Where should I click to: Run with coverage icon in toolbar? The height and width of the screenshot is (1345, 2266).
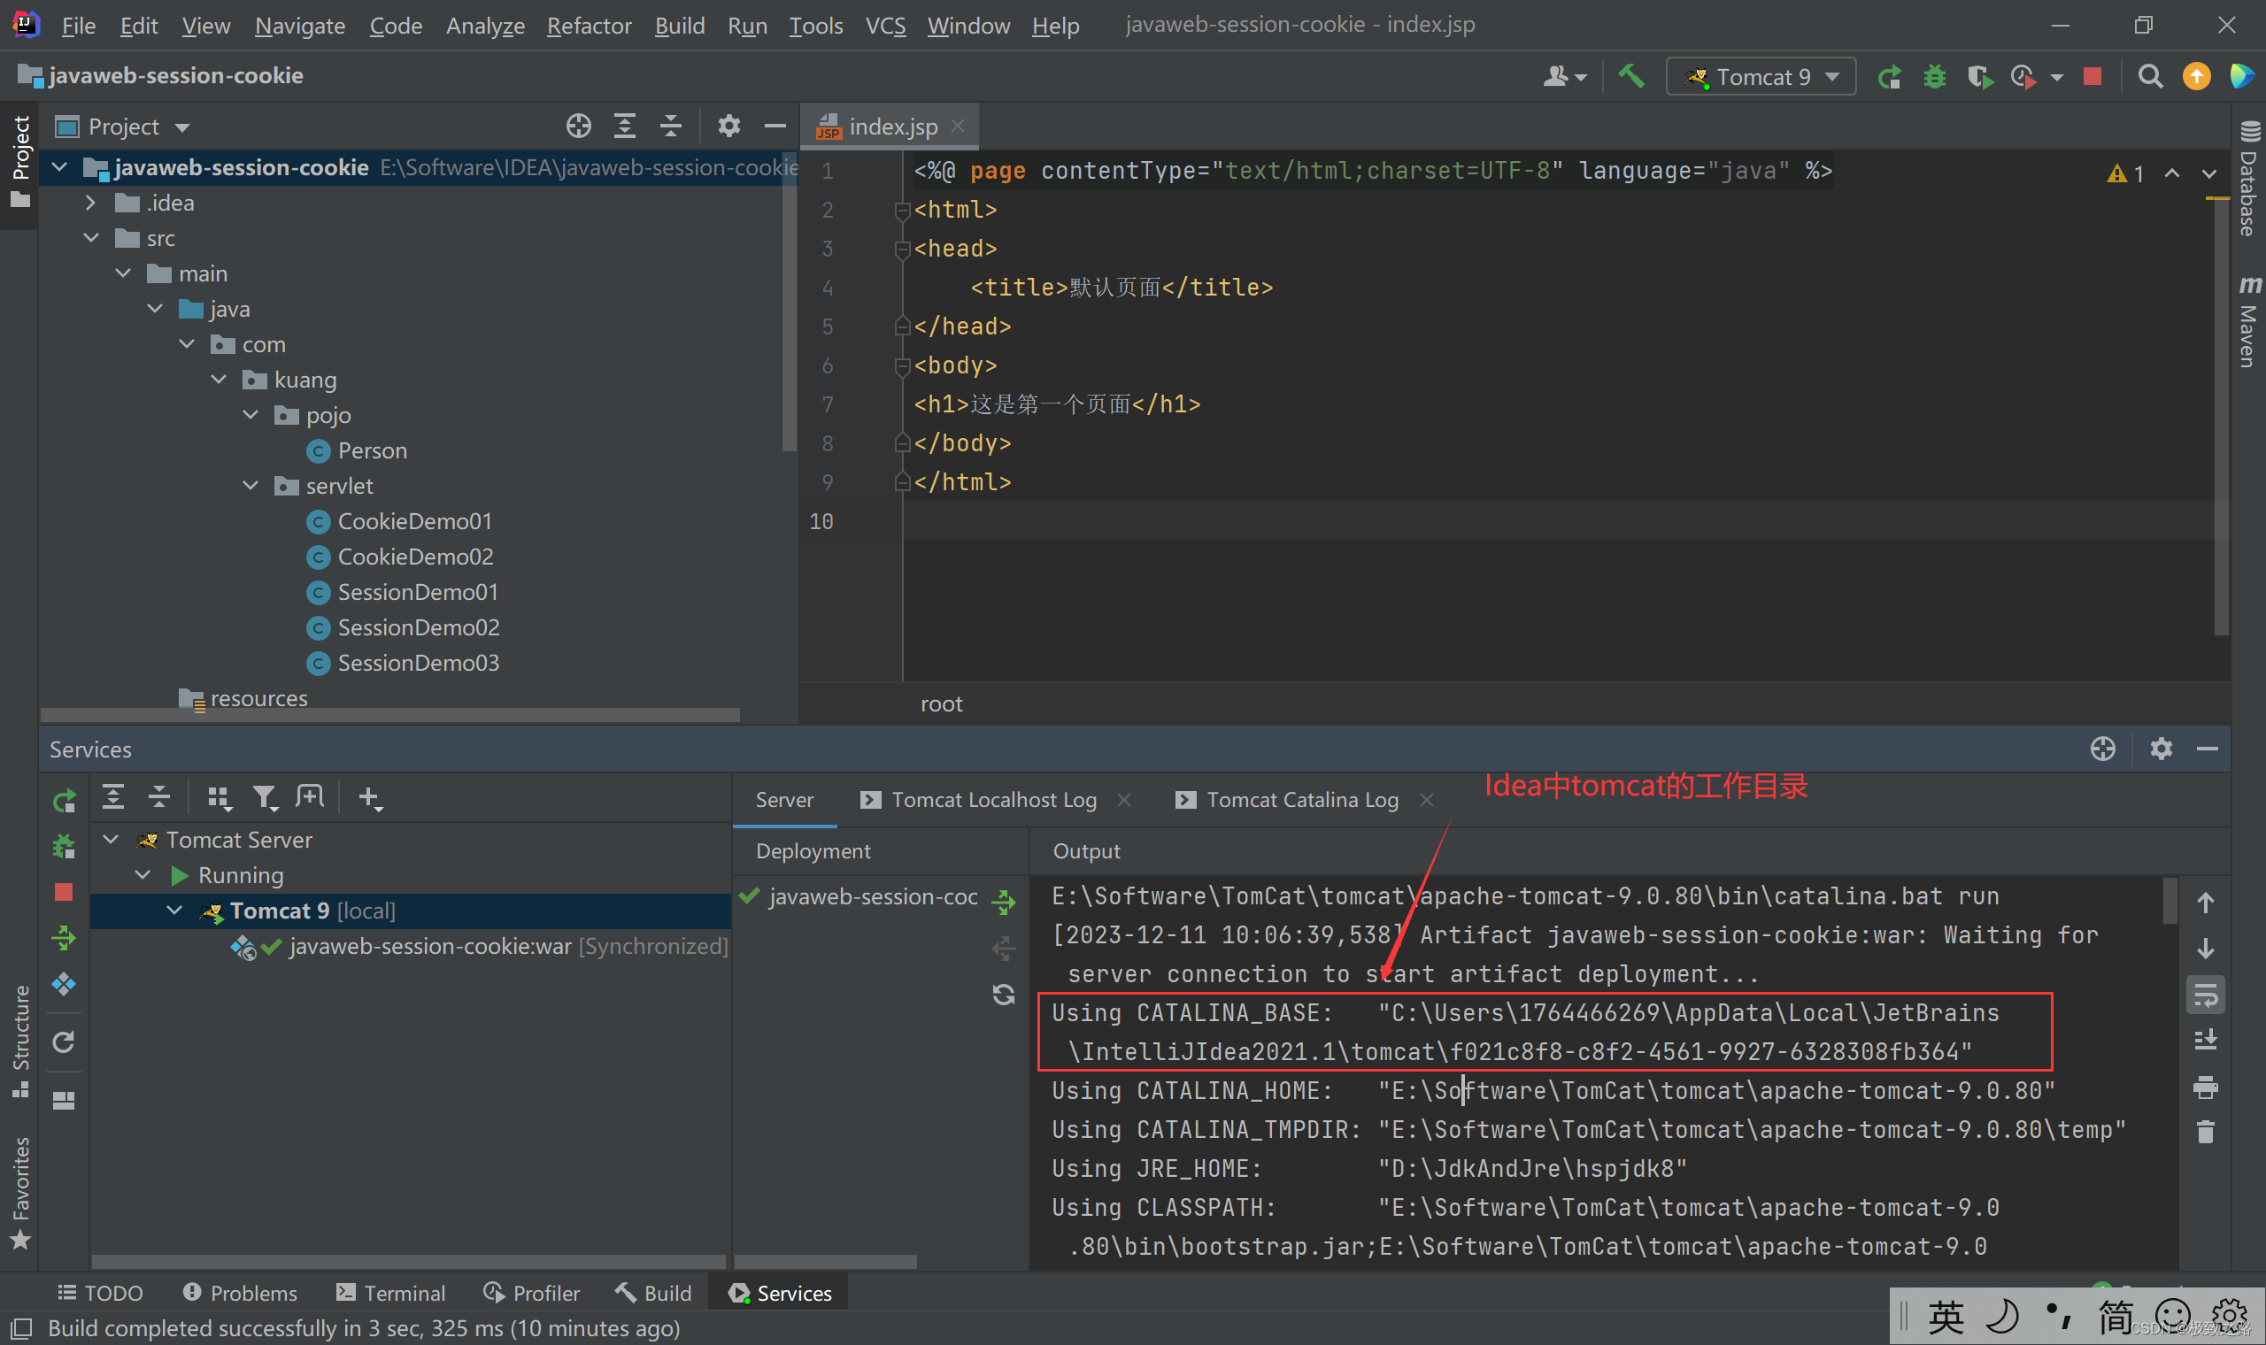pyautogui.click(x=1980, y=77)
